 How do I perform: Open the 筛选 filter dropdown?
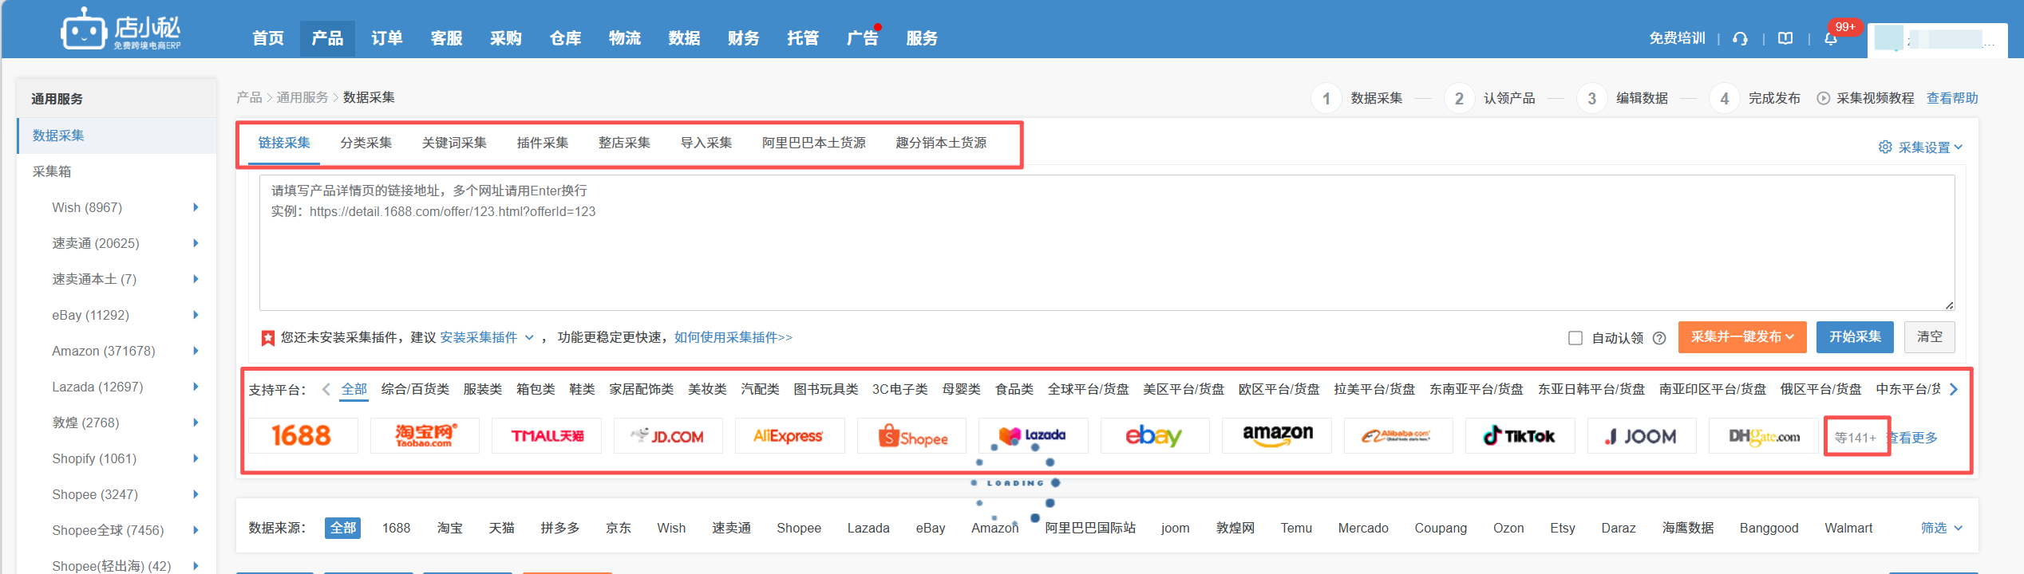click(x=1941, y=528)
